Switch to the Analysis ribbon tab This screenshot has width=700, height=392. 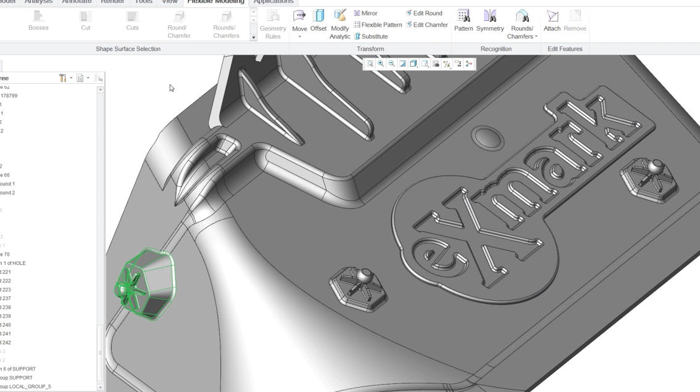38,2
